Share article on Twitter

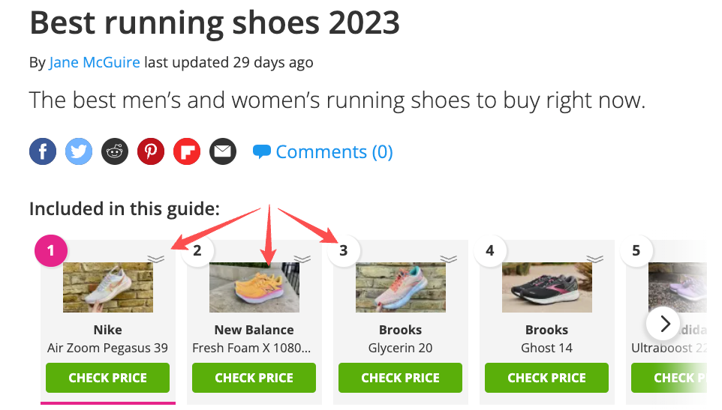tap(79, 152)
